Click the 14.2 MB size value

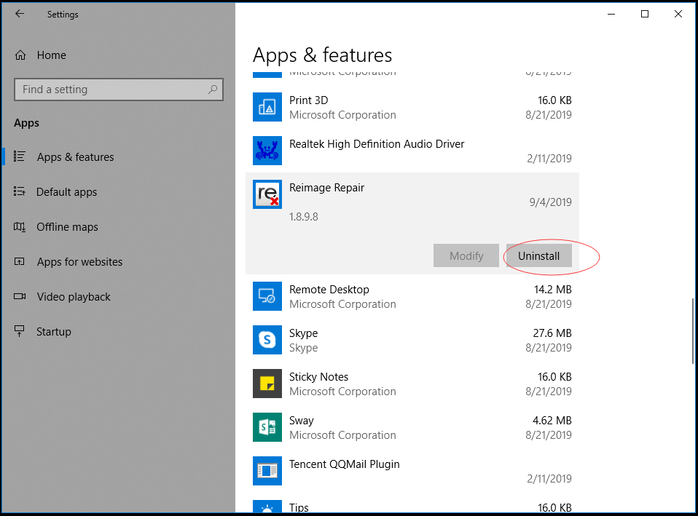tap(552, 290)
